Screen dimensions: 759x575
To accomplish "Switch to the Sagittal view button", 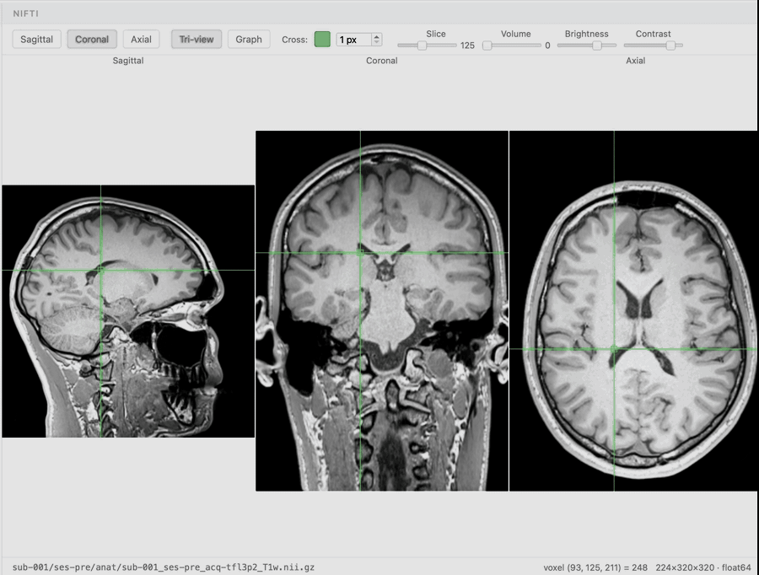I will pos(37,39).
